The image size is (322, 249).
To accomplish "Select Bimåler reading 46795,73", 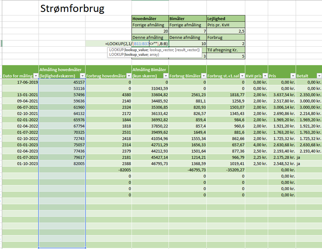I will click(150, 164).
